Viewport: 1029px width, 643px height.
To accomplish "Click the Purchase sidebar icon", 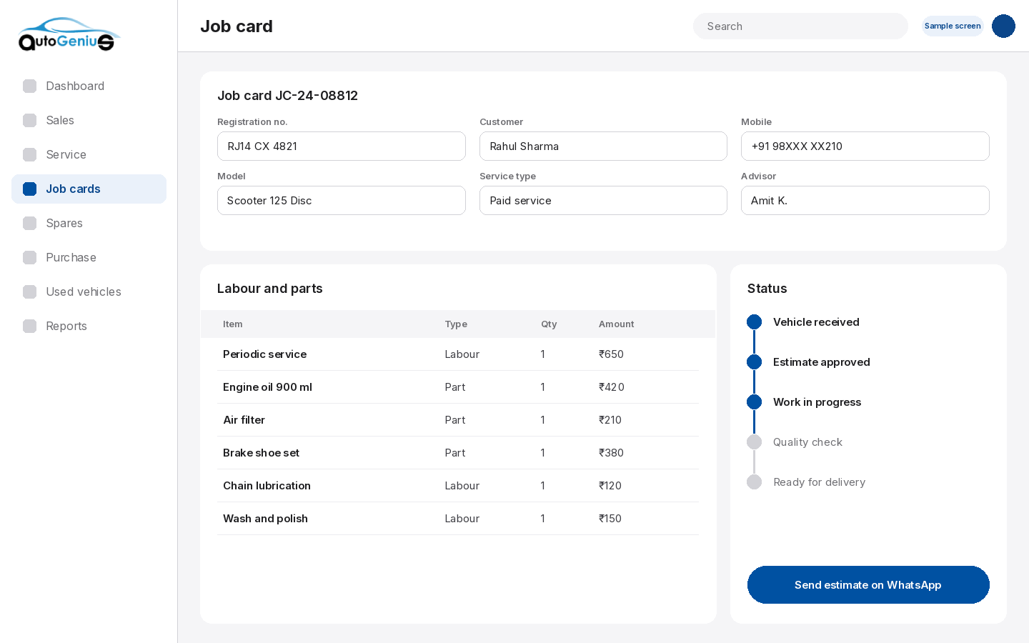I will tap(29, 257).
